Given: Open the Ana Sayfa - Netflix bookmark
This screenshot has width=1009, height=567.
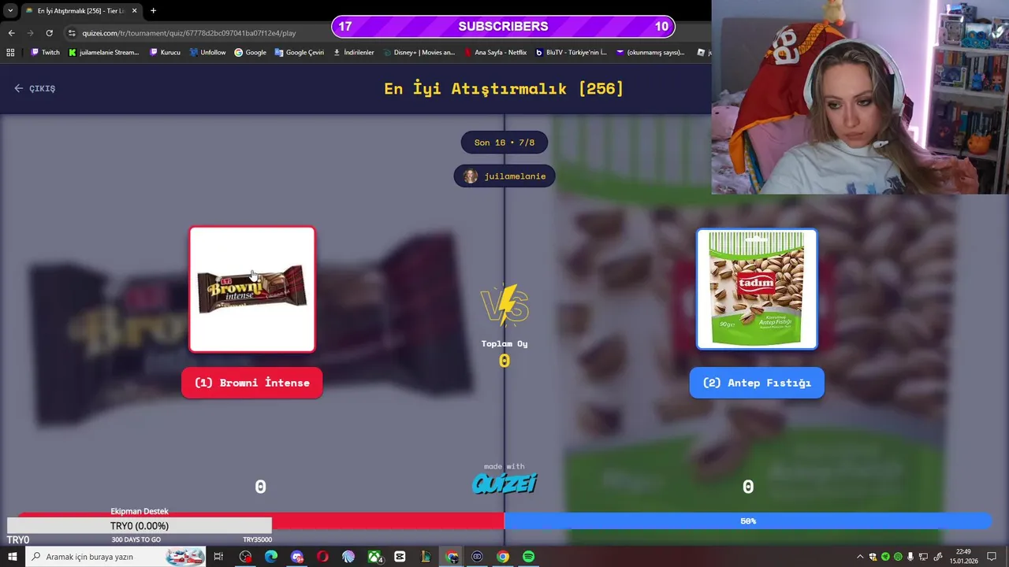Looking at the screenshot, I should pos(495,53).
